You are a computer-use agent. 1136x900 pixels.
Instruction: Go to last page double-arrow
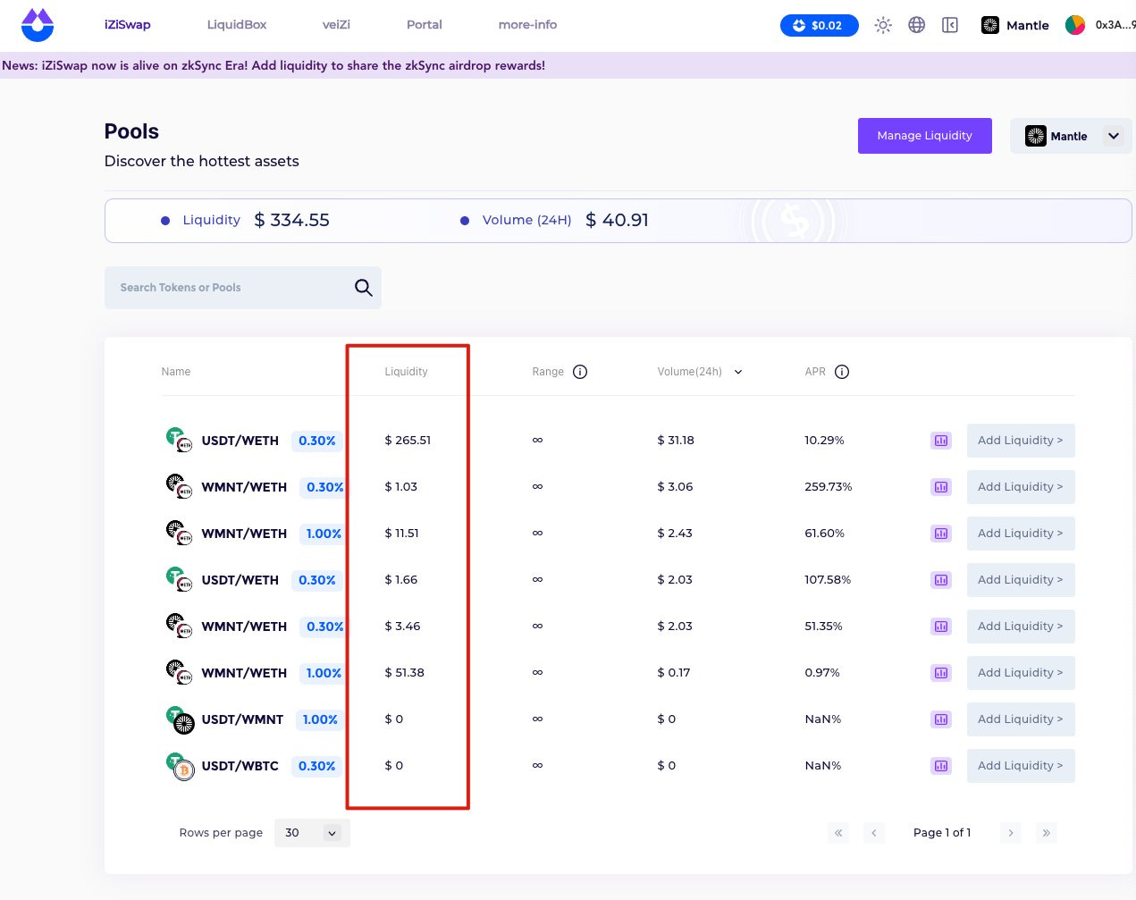click(1046, 833)
